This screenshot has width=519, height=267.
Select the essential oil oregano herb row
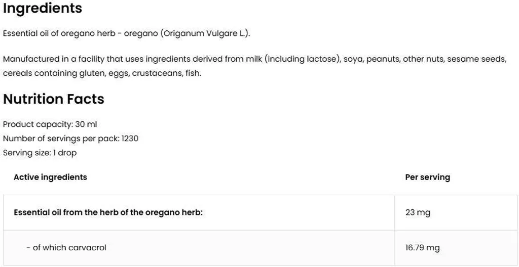(x=260, y=212)
